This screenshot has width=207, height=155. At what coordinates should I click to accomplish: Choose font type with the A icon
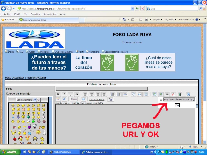point(64,99)
